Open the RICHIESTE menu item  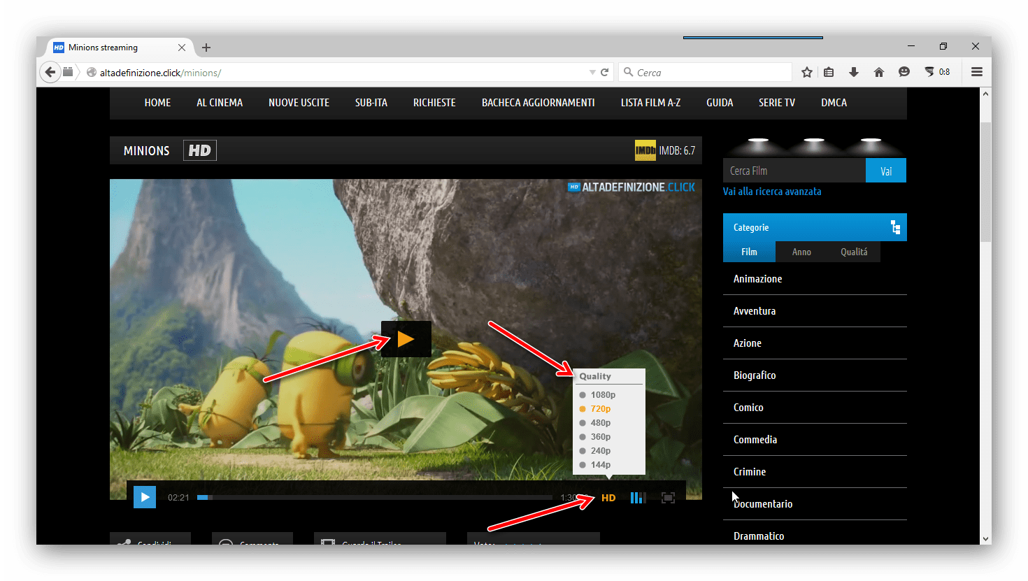click(x=434, y=103)
